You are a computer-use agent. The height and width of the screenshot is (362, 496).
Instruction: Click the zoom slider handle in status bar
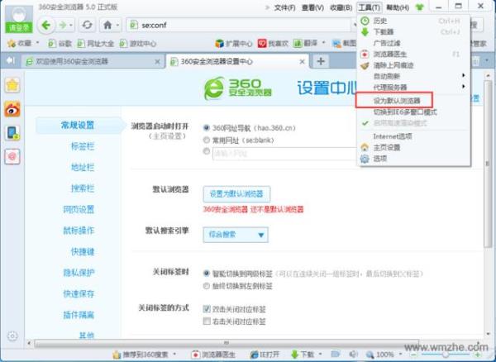point(446,355)
